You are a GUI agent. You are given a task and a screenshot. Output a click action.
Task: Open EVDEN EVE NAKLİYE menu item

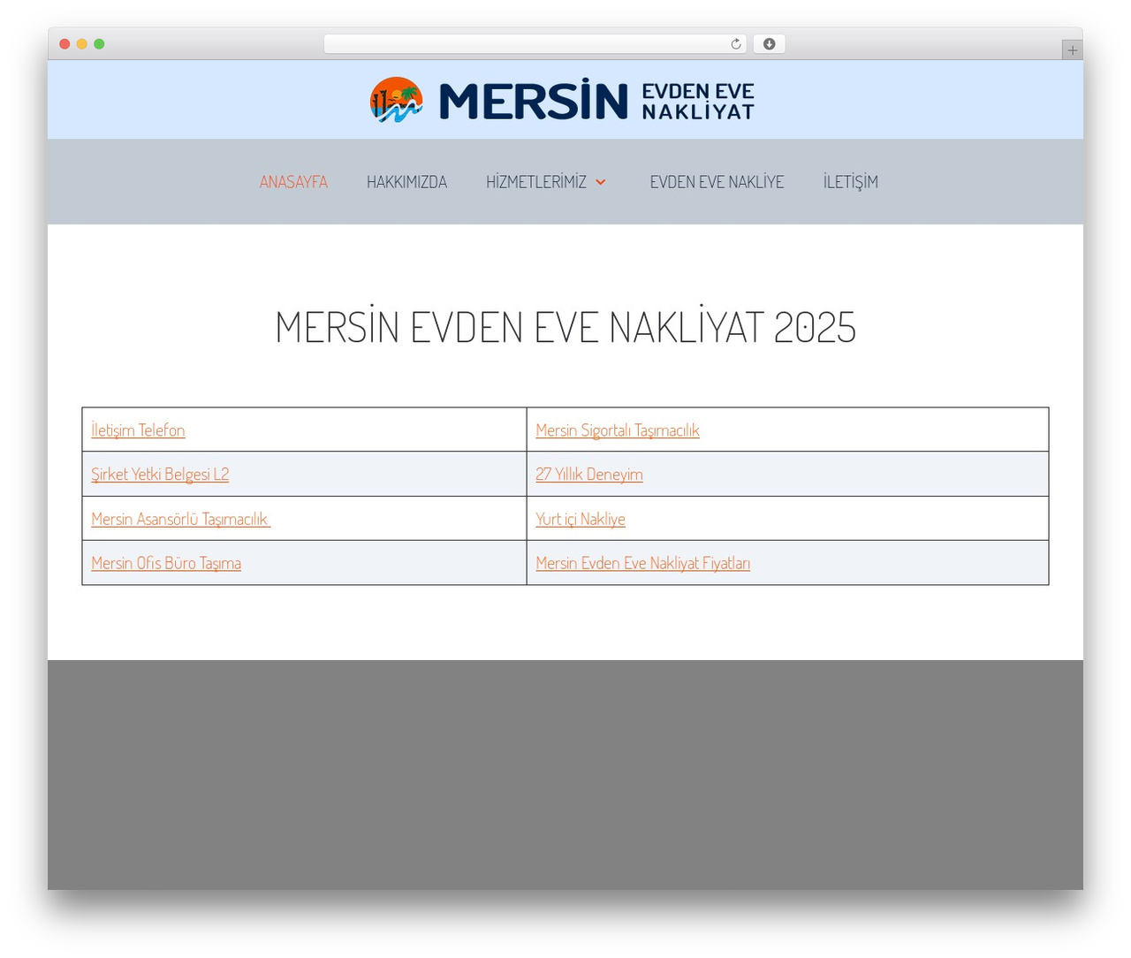[717, 182]
